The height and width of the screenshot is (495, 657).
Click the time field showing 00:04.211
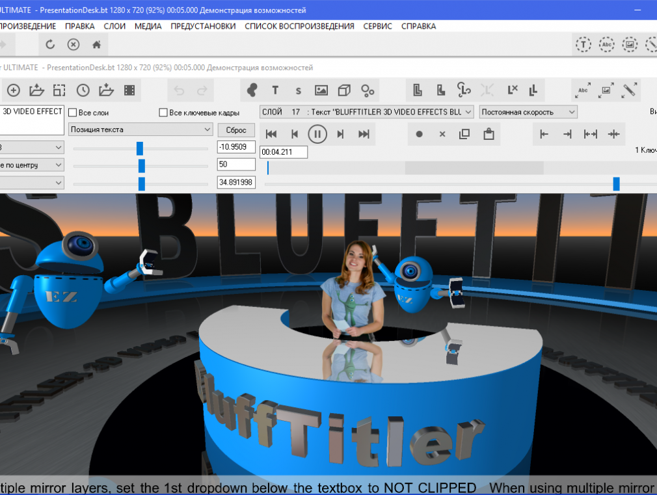(284, 152)
